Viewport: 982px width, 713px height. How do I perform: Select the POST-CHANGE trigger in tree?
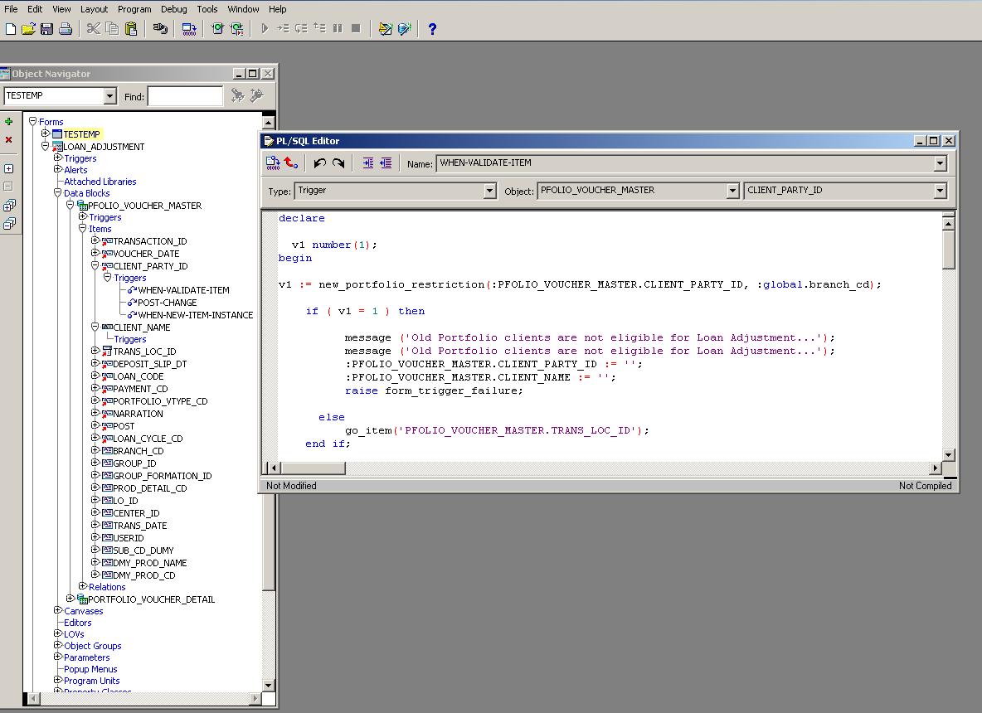[x=167, y=303]
